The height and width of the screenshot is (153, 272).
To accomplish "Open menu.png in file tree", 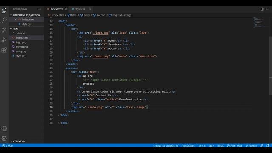I will click(22, 47).
